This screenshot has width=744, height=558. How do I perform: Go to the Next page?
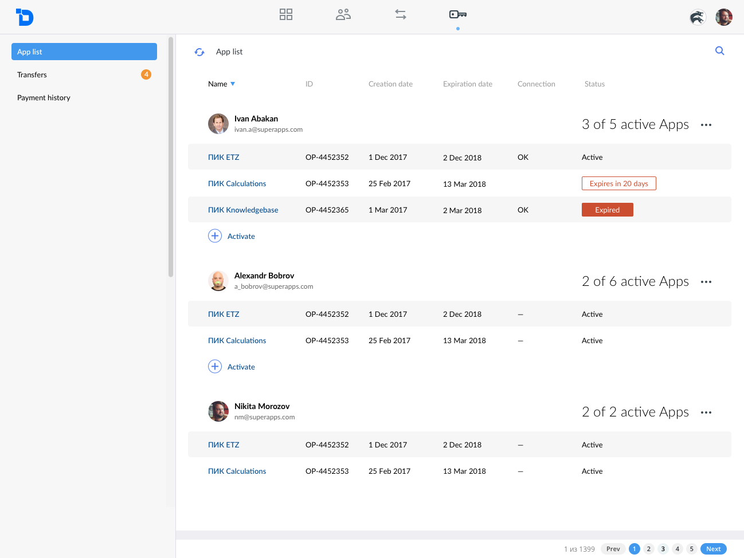[714, 549]
